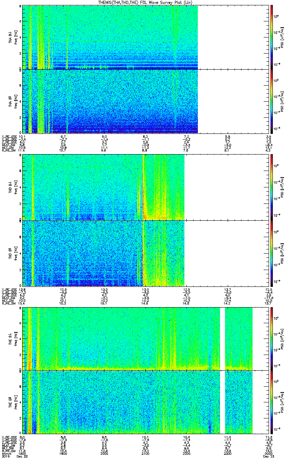Click the 'THE B⊥ freq [Hz]' axis label

click(x=13, y=339)
